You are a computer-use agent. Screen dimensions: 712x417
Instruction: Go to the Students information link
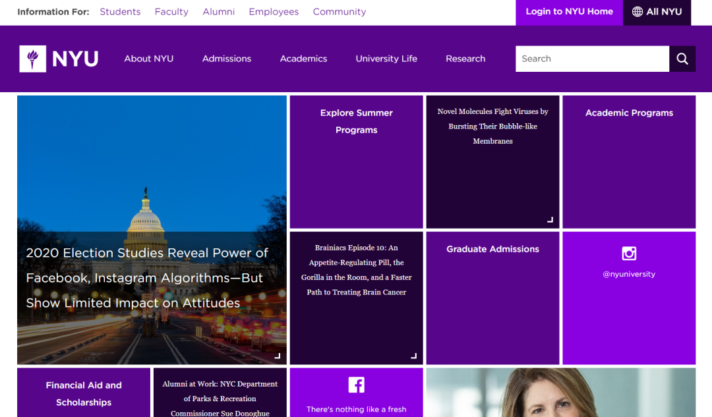coord(121,12)
